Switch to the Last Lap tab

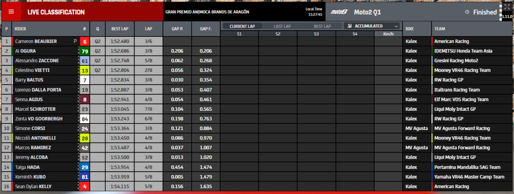tap(282, 26)
